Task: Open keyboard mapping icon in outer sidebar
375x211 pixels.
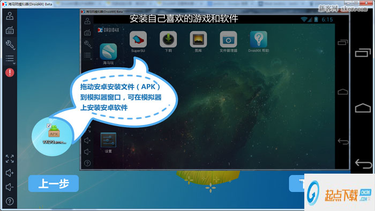Action: pos(10,30)
